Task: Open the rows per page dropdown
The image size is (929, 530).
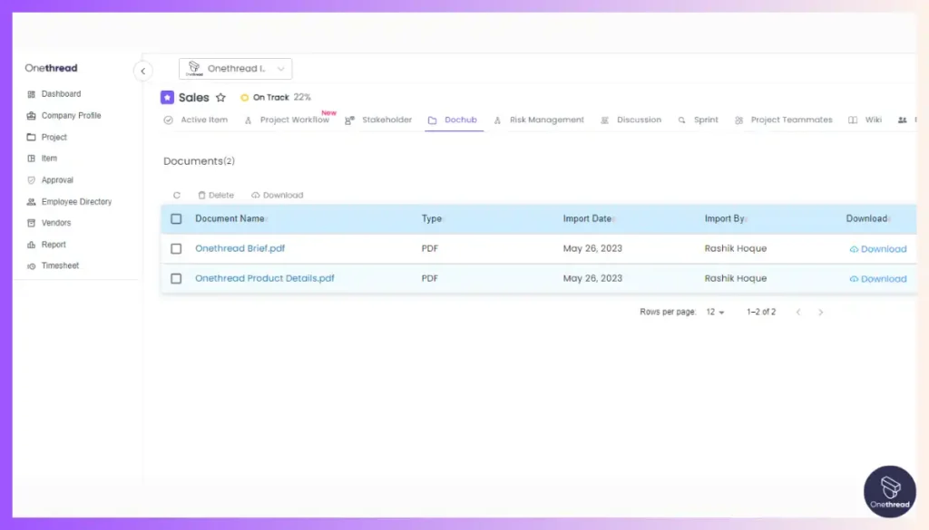Action: click(715, 312)
